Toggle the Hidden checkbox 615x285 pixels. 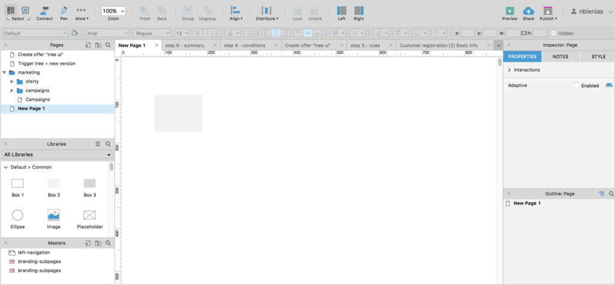pyautogui.click(x=553, y=34)
